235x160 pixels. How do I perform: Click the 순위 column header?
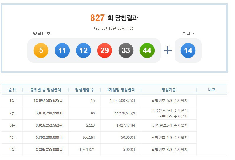click(12, 90)
